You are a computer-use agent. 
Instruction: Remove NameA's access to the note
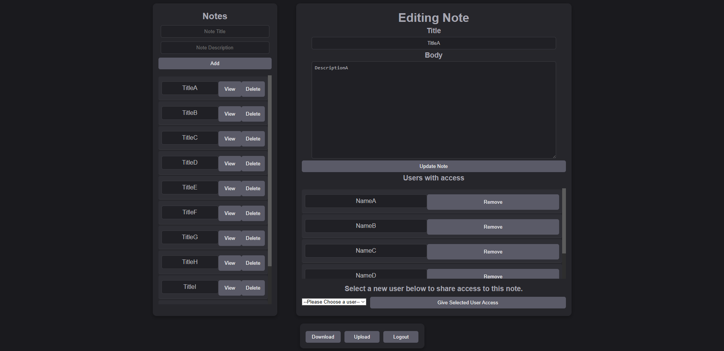point(493,202)
